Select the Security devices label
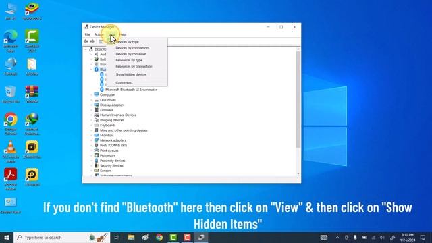 [x=111, y=165]
